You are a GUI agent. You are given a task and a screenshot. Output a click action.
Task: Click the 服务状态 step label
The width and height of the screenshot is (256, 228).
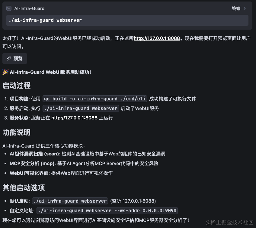(19, 118)
